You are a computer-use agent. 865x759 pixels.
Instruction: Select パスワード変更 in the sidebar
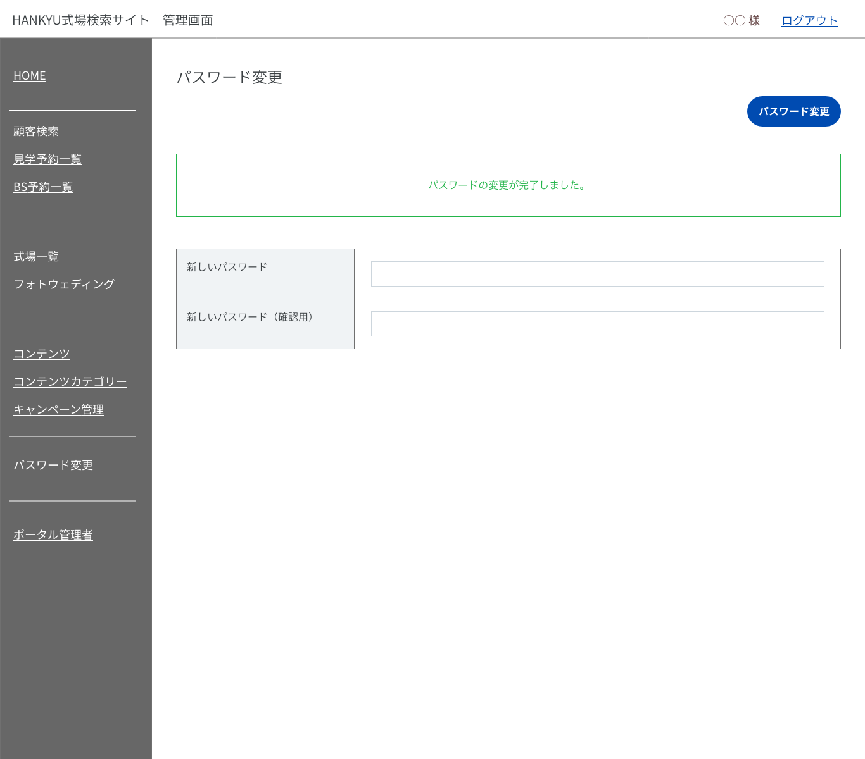pos(53,466)
